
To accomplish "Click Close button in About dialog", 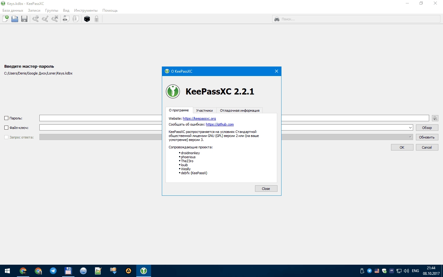I will pos(266,189).
